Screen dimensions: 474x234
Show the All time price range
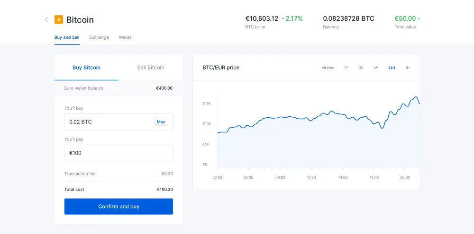[x=328, y=68]
